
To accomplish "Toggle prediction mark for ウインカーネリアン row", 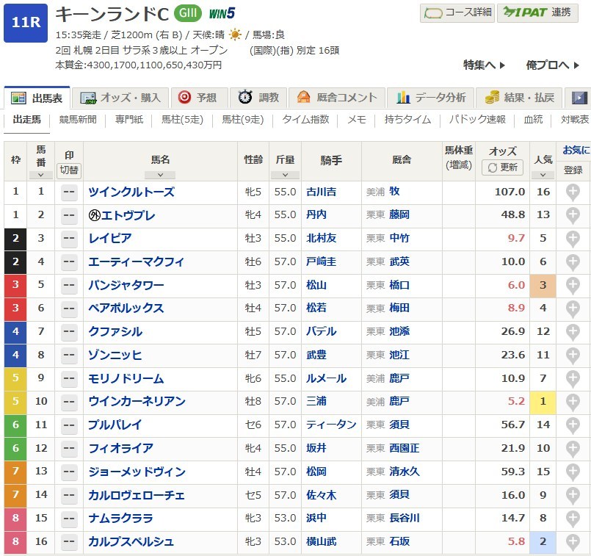I will (69, 402).
